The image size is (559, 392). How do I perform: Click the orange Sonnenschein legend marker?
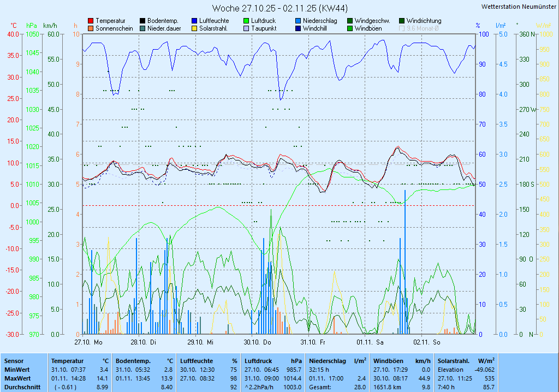[x=91, y=28]
